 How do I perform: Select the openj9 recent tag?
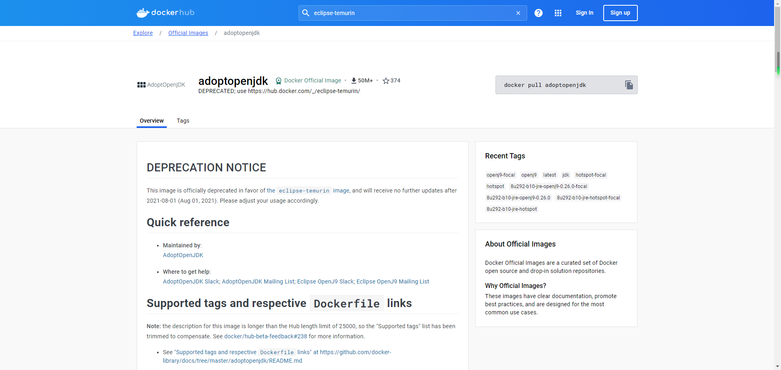coord(529,175)
